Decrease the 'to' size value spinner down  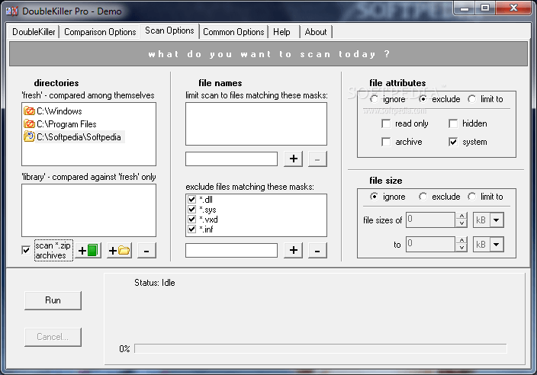pos(461,248)
